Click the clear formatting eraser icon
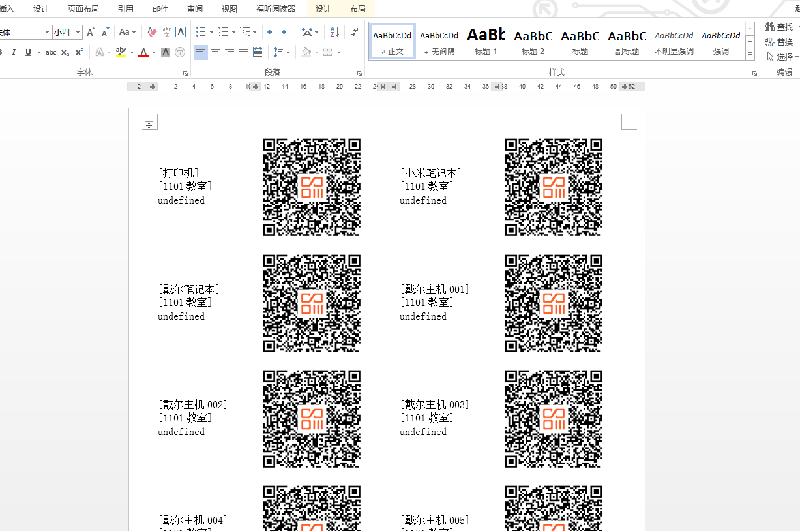This screenshot has width=800, height=531. click(x=152, y=32)
